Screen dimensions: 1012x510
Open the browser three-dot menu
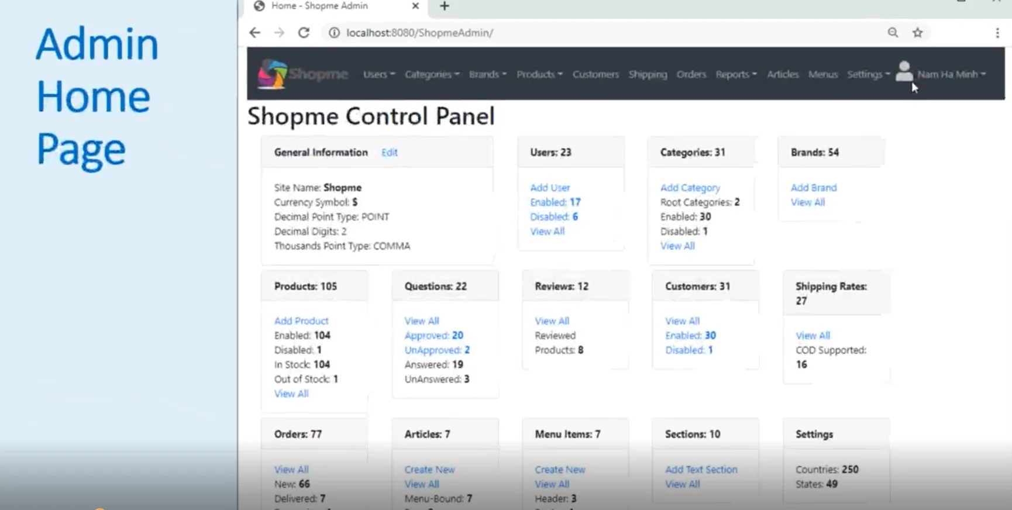click(x=997, y=33)
